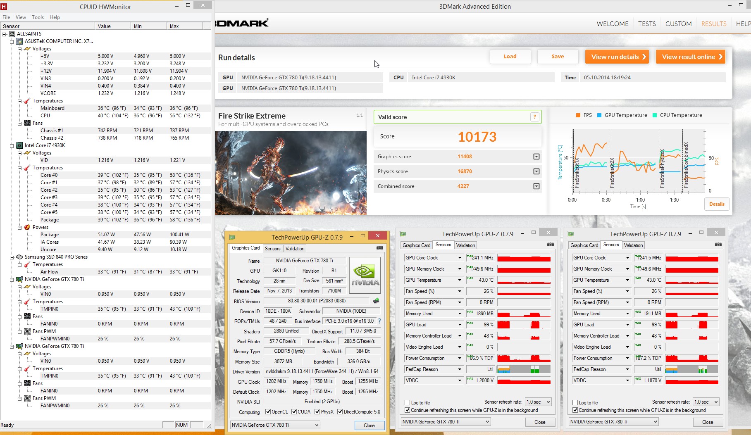Expand the Physics score details arrow
The image size is (751, 435).
coord(536,171)
